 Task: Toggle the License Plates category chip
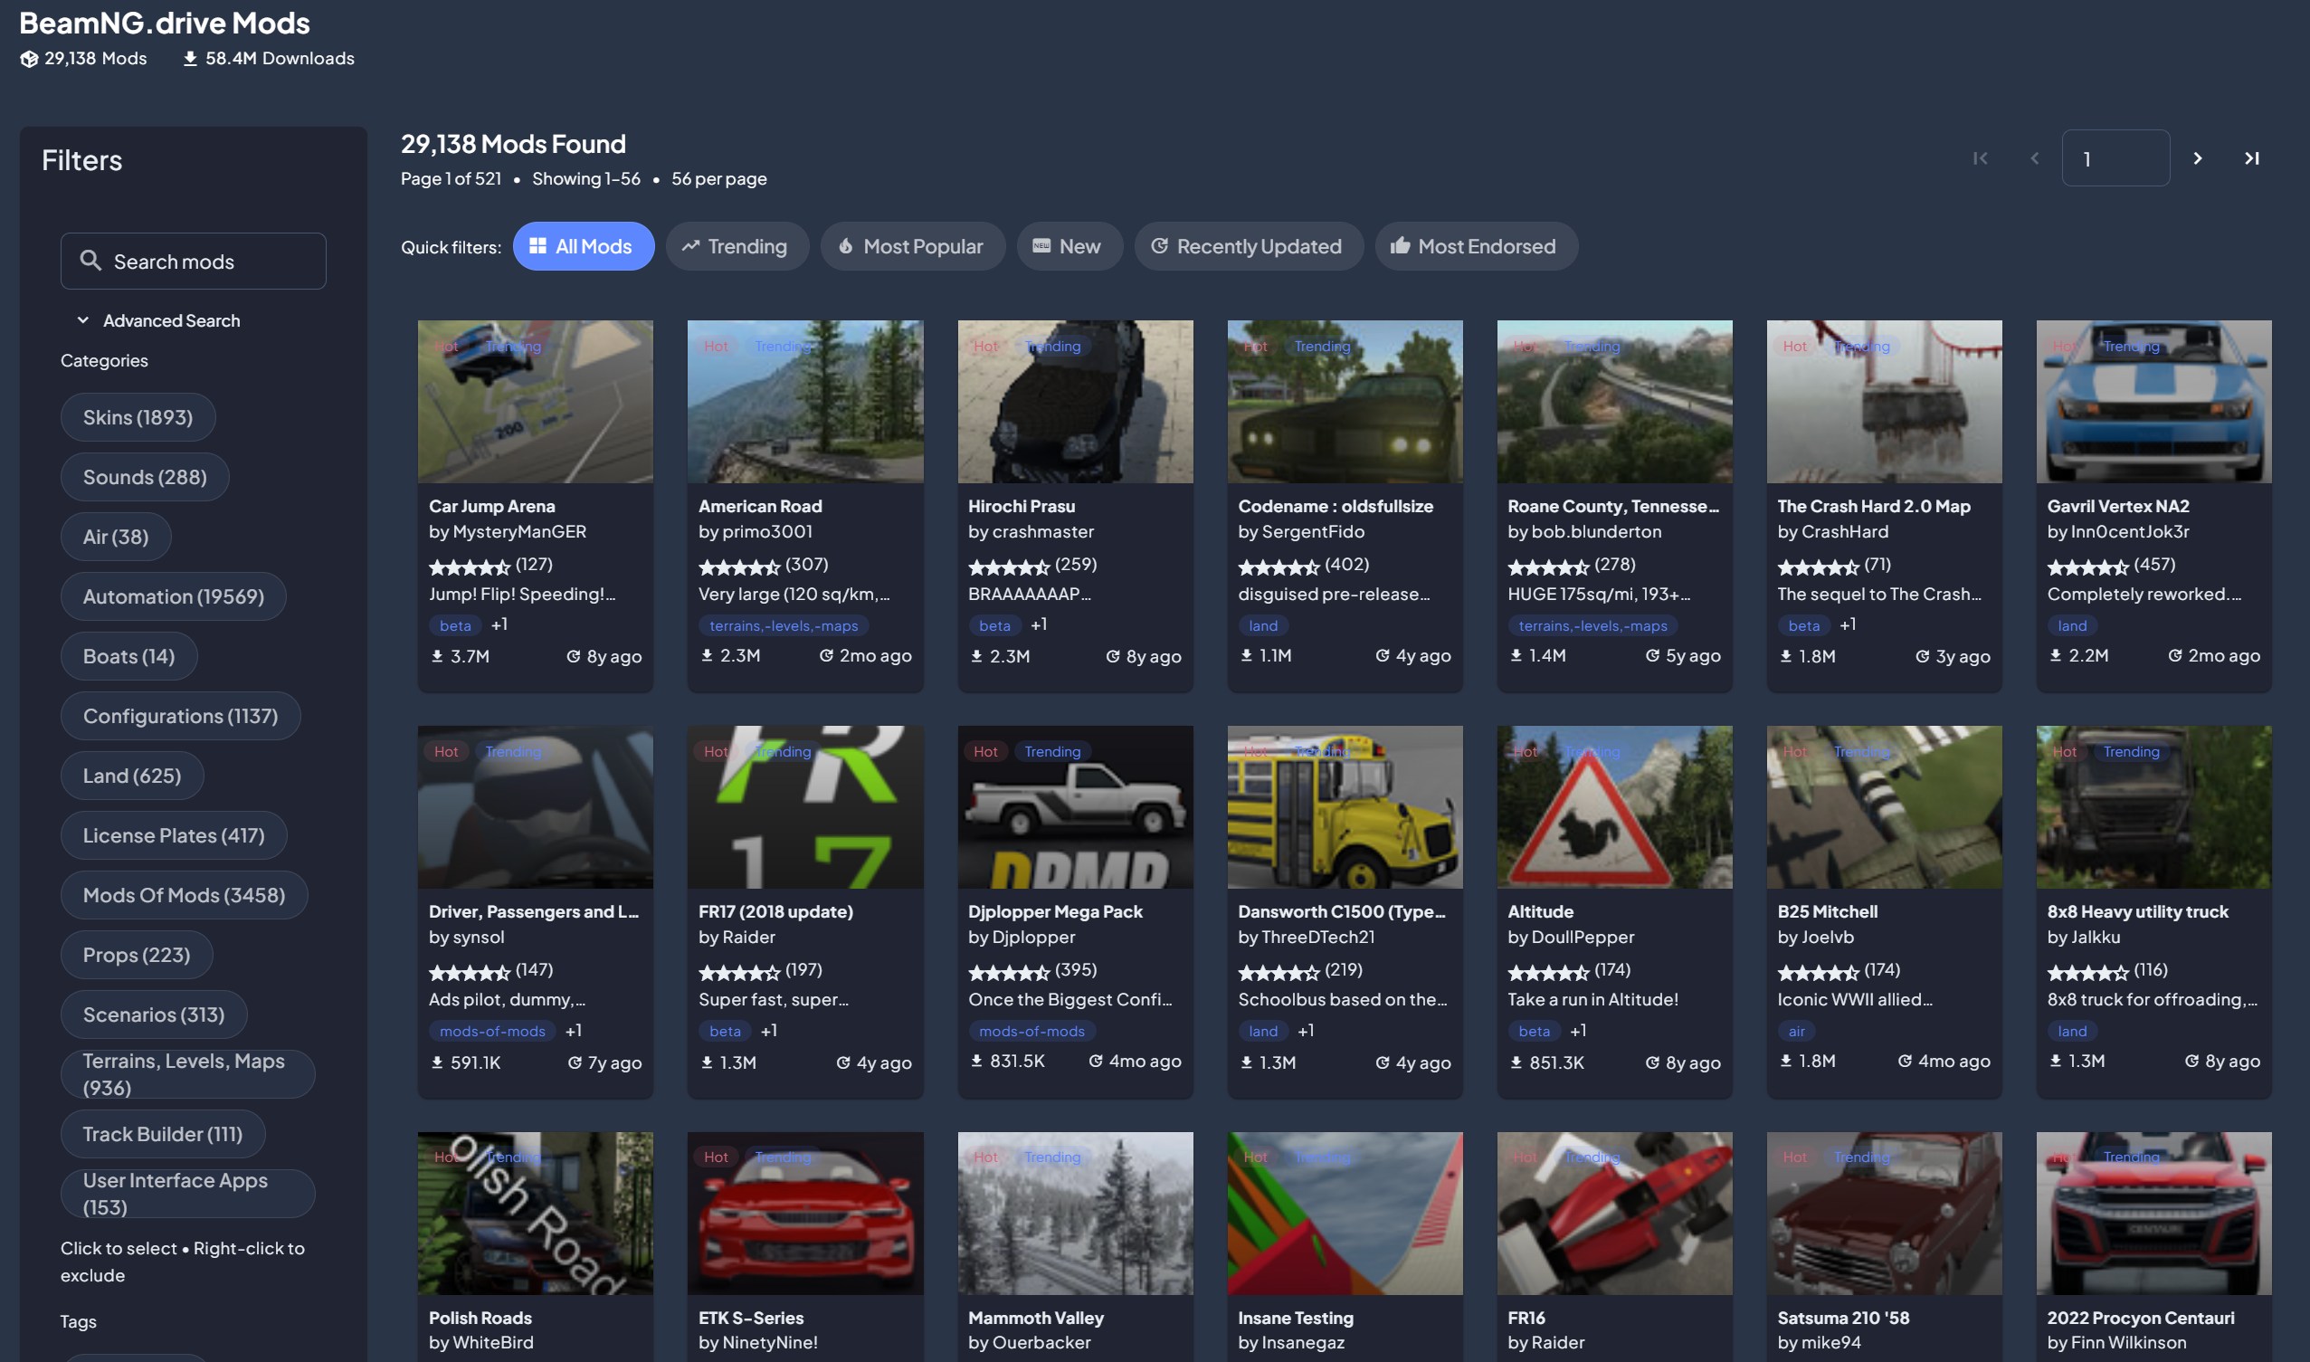pyautogui.click(x=174, y=835)
